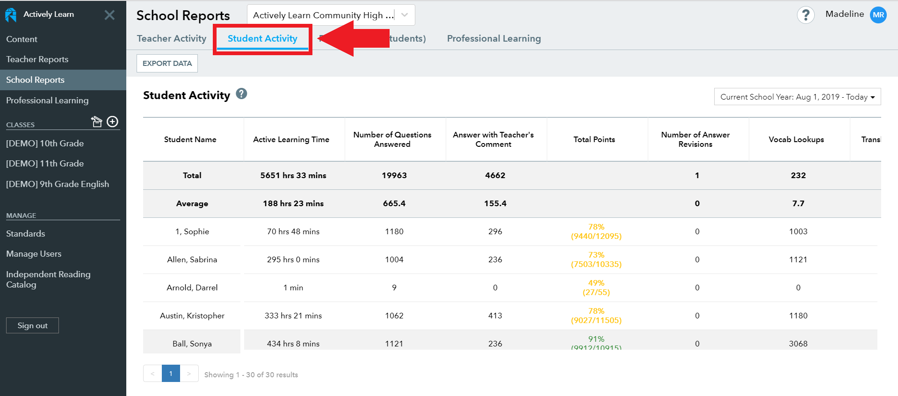Open Professional Learning in the sidebar
The image size is (898, 396).
[x=47, y=101]
